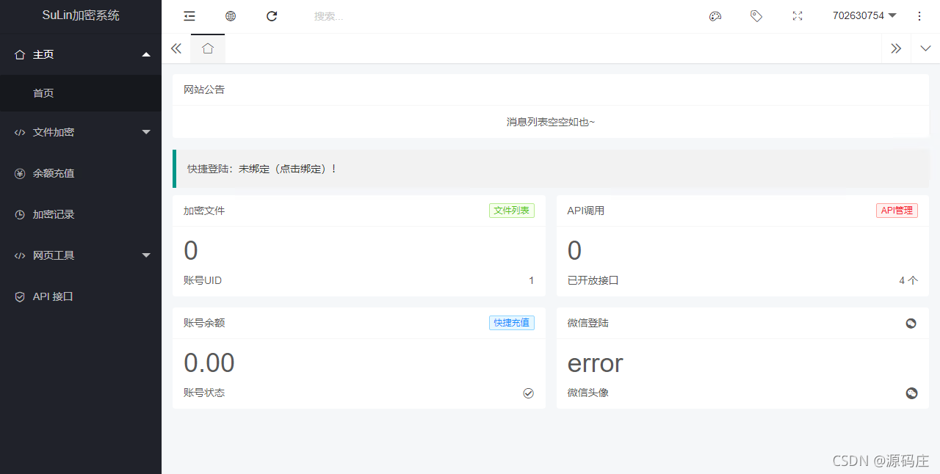Expand the 网页工具 sidebar menu

[x=81, y=255]
